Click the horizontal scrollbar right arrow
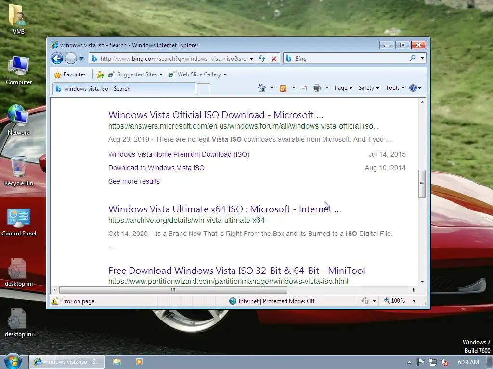 (414, 290)
